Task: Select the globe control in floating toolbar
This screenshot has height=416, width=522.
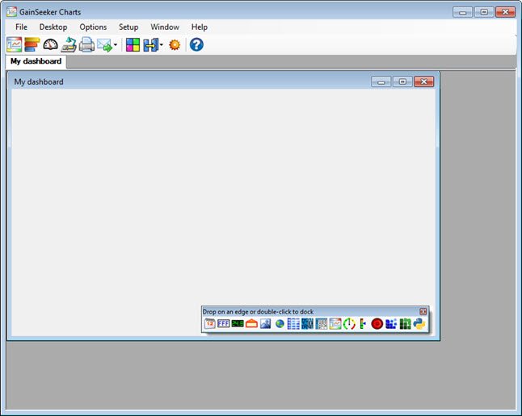Action: [280, 324]
